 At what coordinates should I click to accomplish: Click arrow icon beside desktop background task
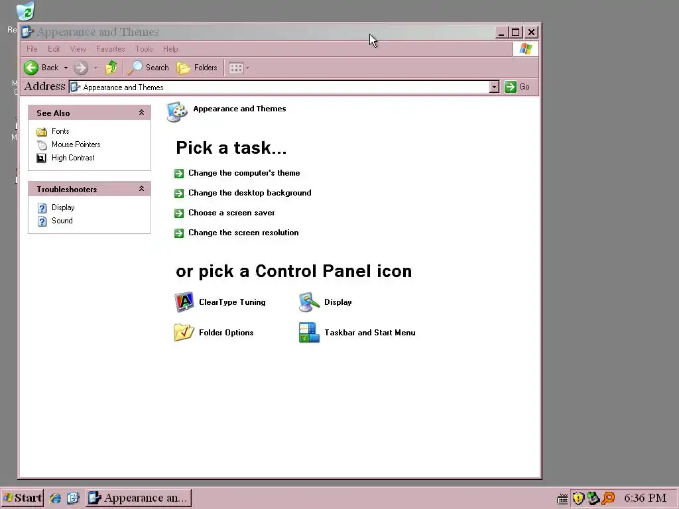179,194
